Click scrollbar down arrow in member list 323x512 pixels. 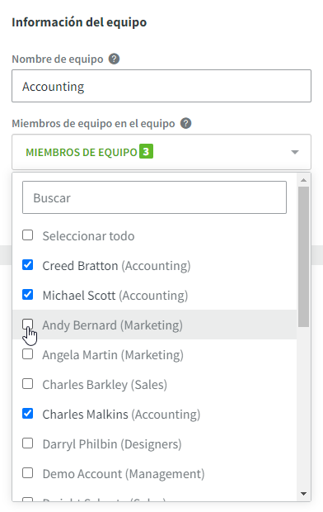point(303,493)
